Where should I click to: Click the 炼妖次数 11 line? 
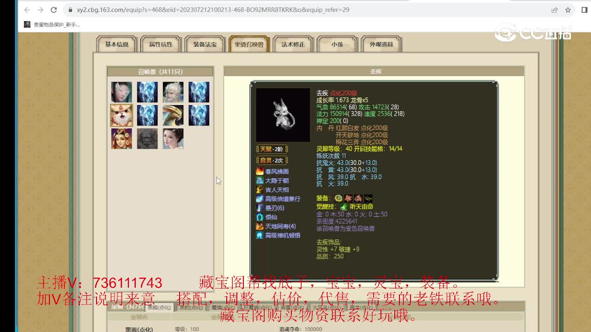coord(331,156)
